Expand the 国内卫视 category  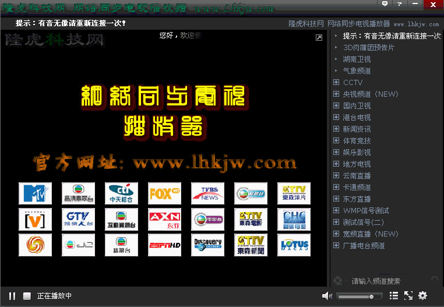[336, 105]
